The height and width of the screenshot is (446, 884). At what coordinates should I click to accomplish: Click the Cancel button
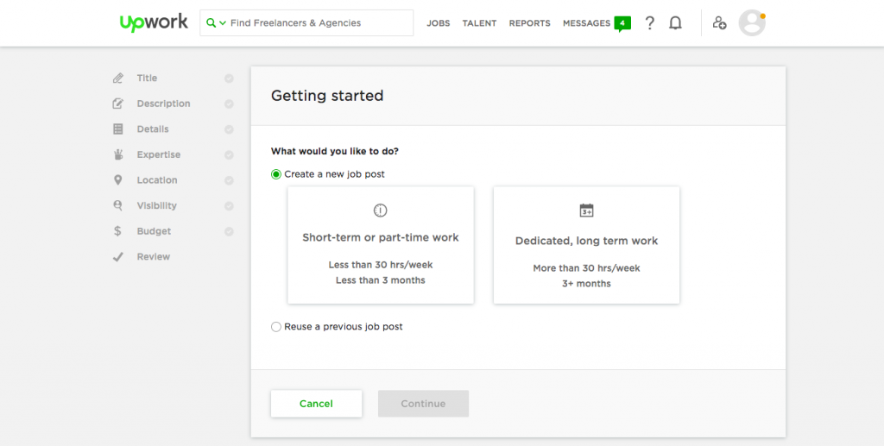tap(316, 404)
